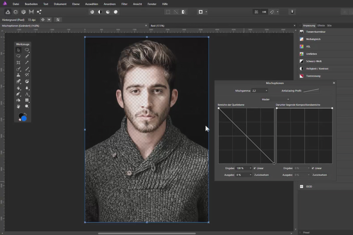Open the Filter menu
Viewport: 353px width, 235px height.
click(124, 4)
